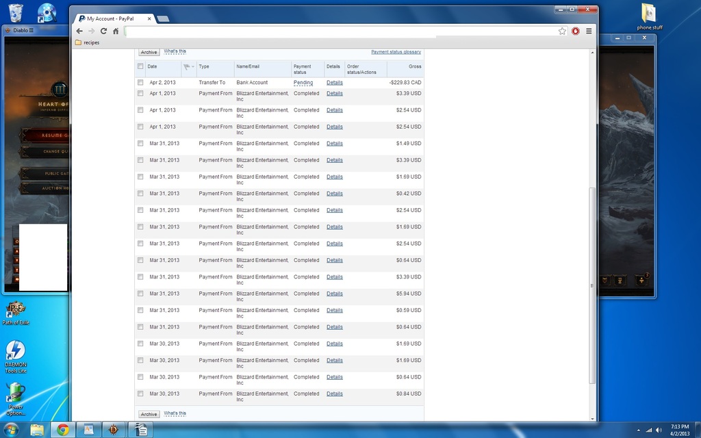Open the flag filter dropdown in the table header

190,66
